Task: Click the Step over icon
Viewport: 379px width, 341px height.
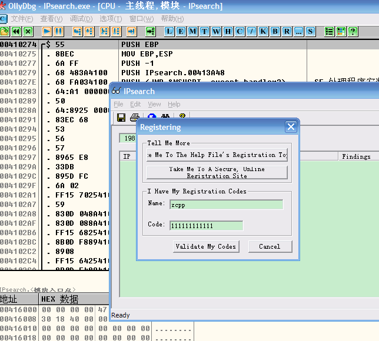Action: [x=89, y=32]
